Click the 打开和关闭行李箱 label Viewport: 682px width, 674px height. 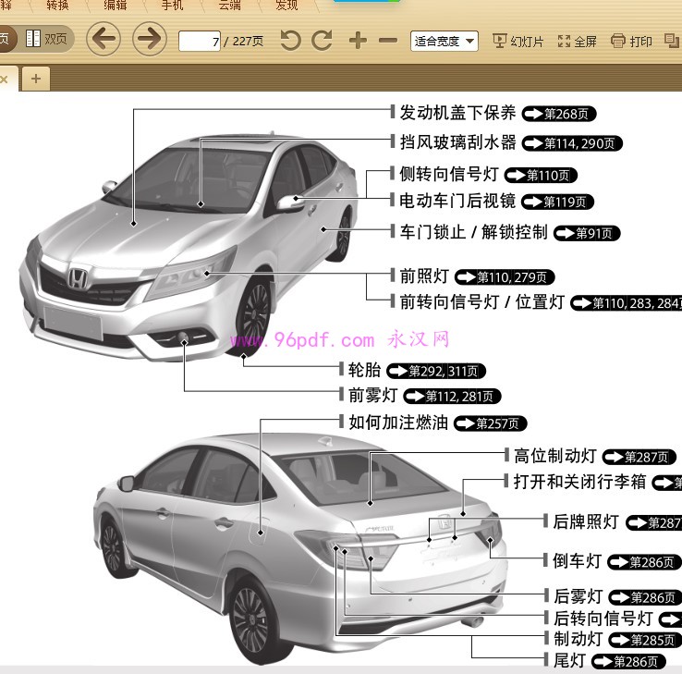pos(579,482)
